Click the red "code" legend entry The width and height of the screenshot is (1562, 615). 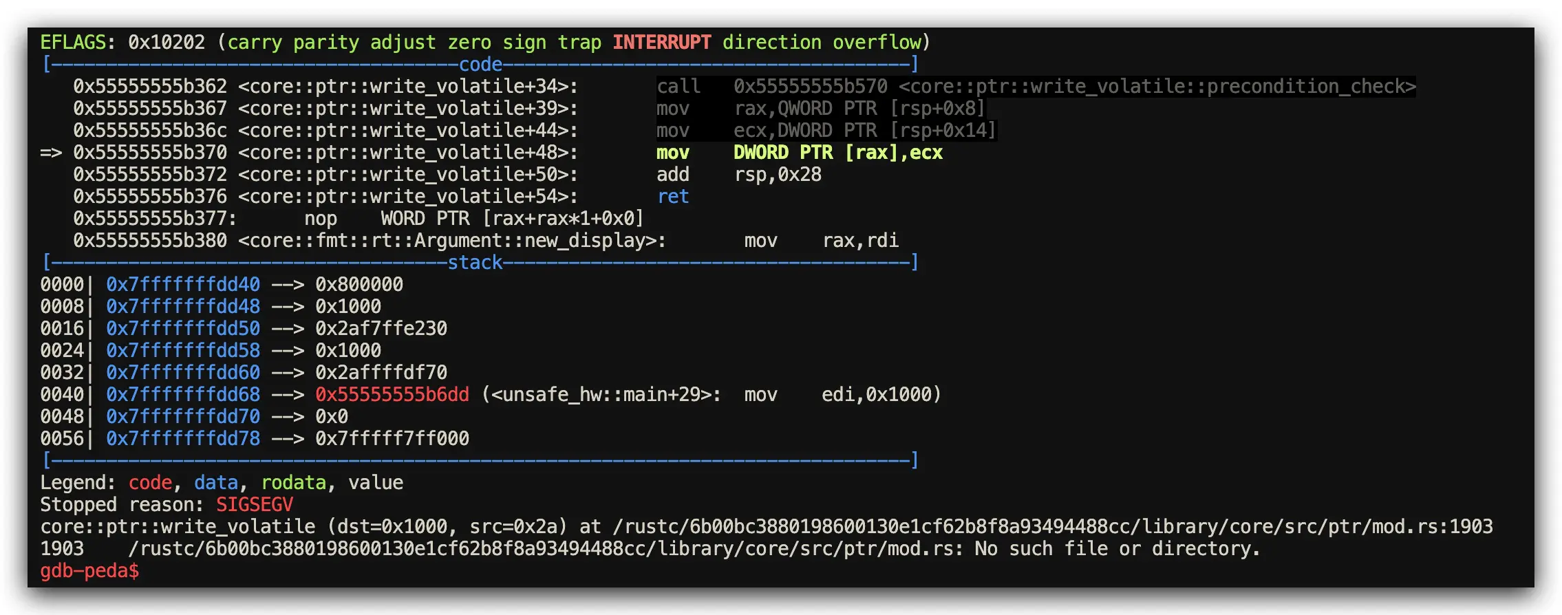point(150,483)
